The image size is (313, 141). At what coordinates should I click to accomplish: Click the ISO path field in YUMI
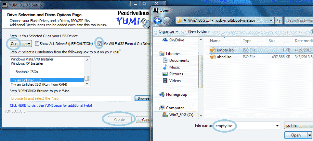(x=70, y=98)
